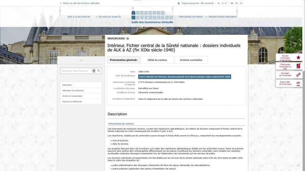Go to Historique du producteur section
This screenshot has width=305, height=171.
81,91
